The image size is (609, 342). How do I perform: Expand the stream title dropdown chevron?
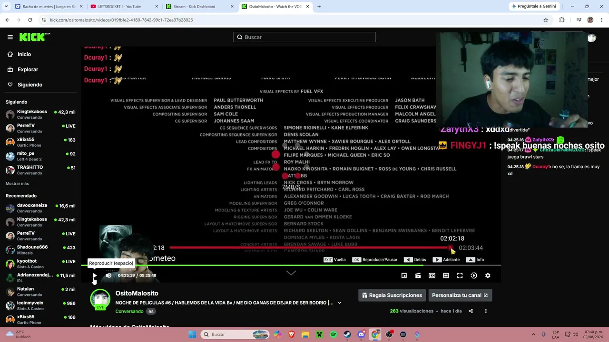(x=339, y=303)
